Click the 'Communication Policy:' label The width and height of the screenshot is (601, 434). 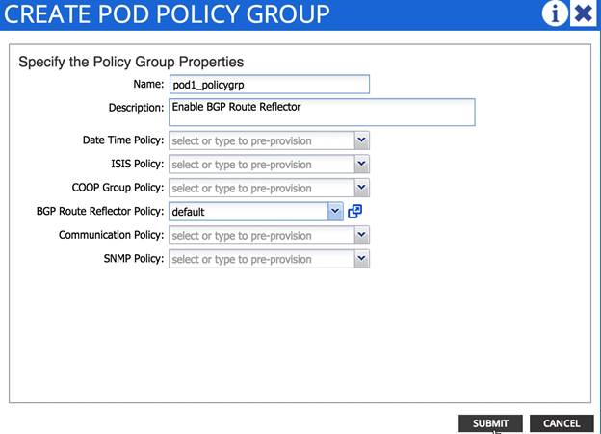tap(111, 235)
